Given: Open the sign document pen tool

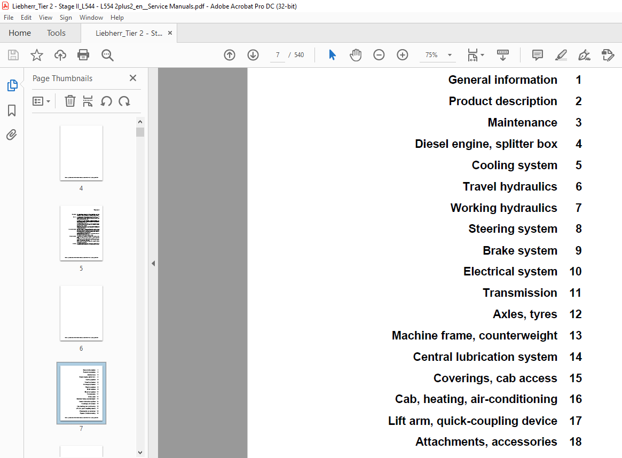Looking at the screenshot, I should (x=584, y=55).
